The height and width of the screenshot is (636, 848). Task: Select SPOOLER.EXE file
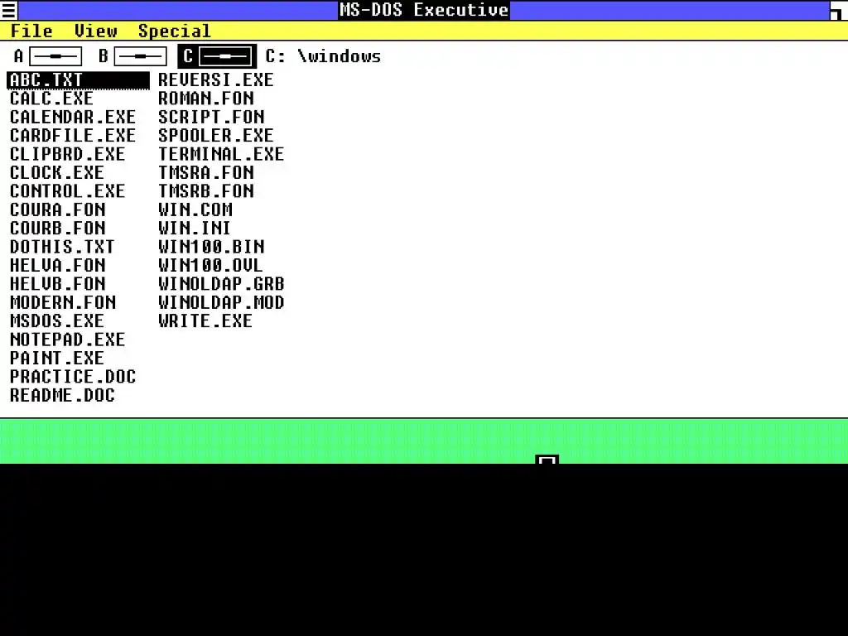coord(216,135)
